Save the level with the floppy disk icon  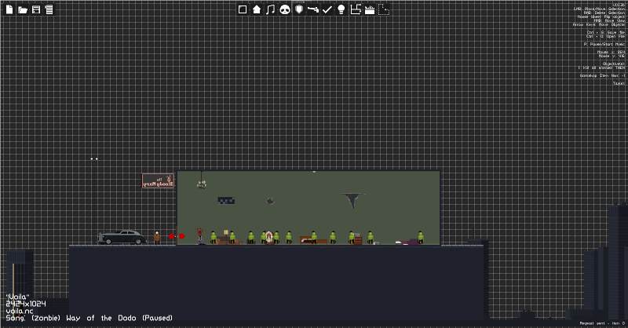36,9
